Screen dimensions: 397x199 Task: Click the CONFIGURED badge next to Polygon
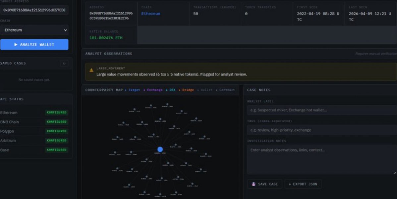57,131
